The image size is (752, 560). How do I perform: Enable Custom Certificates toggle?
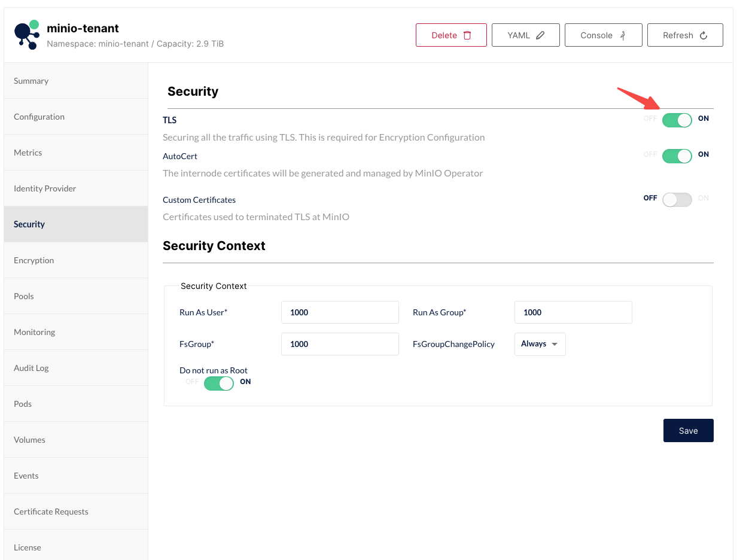[677, 199]
